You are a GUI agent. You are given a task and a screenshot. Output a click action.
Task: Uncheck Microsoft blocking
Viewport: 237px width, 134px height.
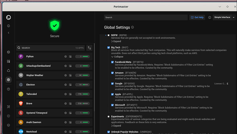pyautogui.click(x=112, y=105)
